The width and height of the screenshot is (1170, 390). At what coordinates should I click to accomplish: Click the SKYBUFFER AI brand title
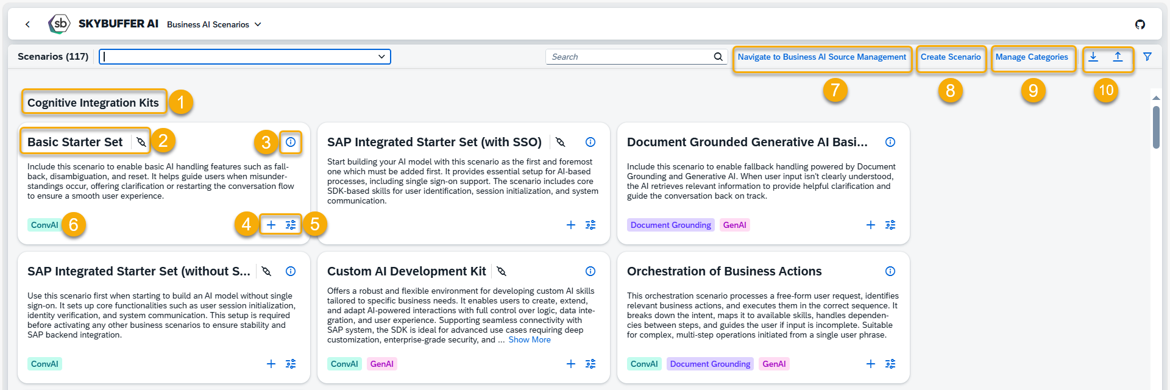(118, 24)
